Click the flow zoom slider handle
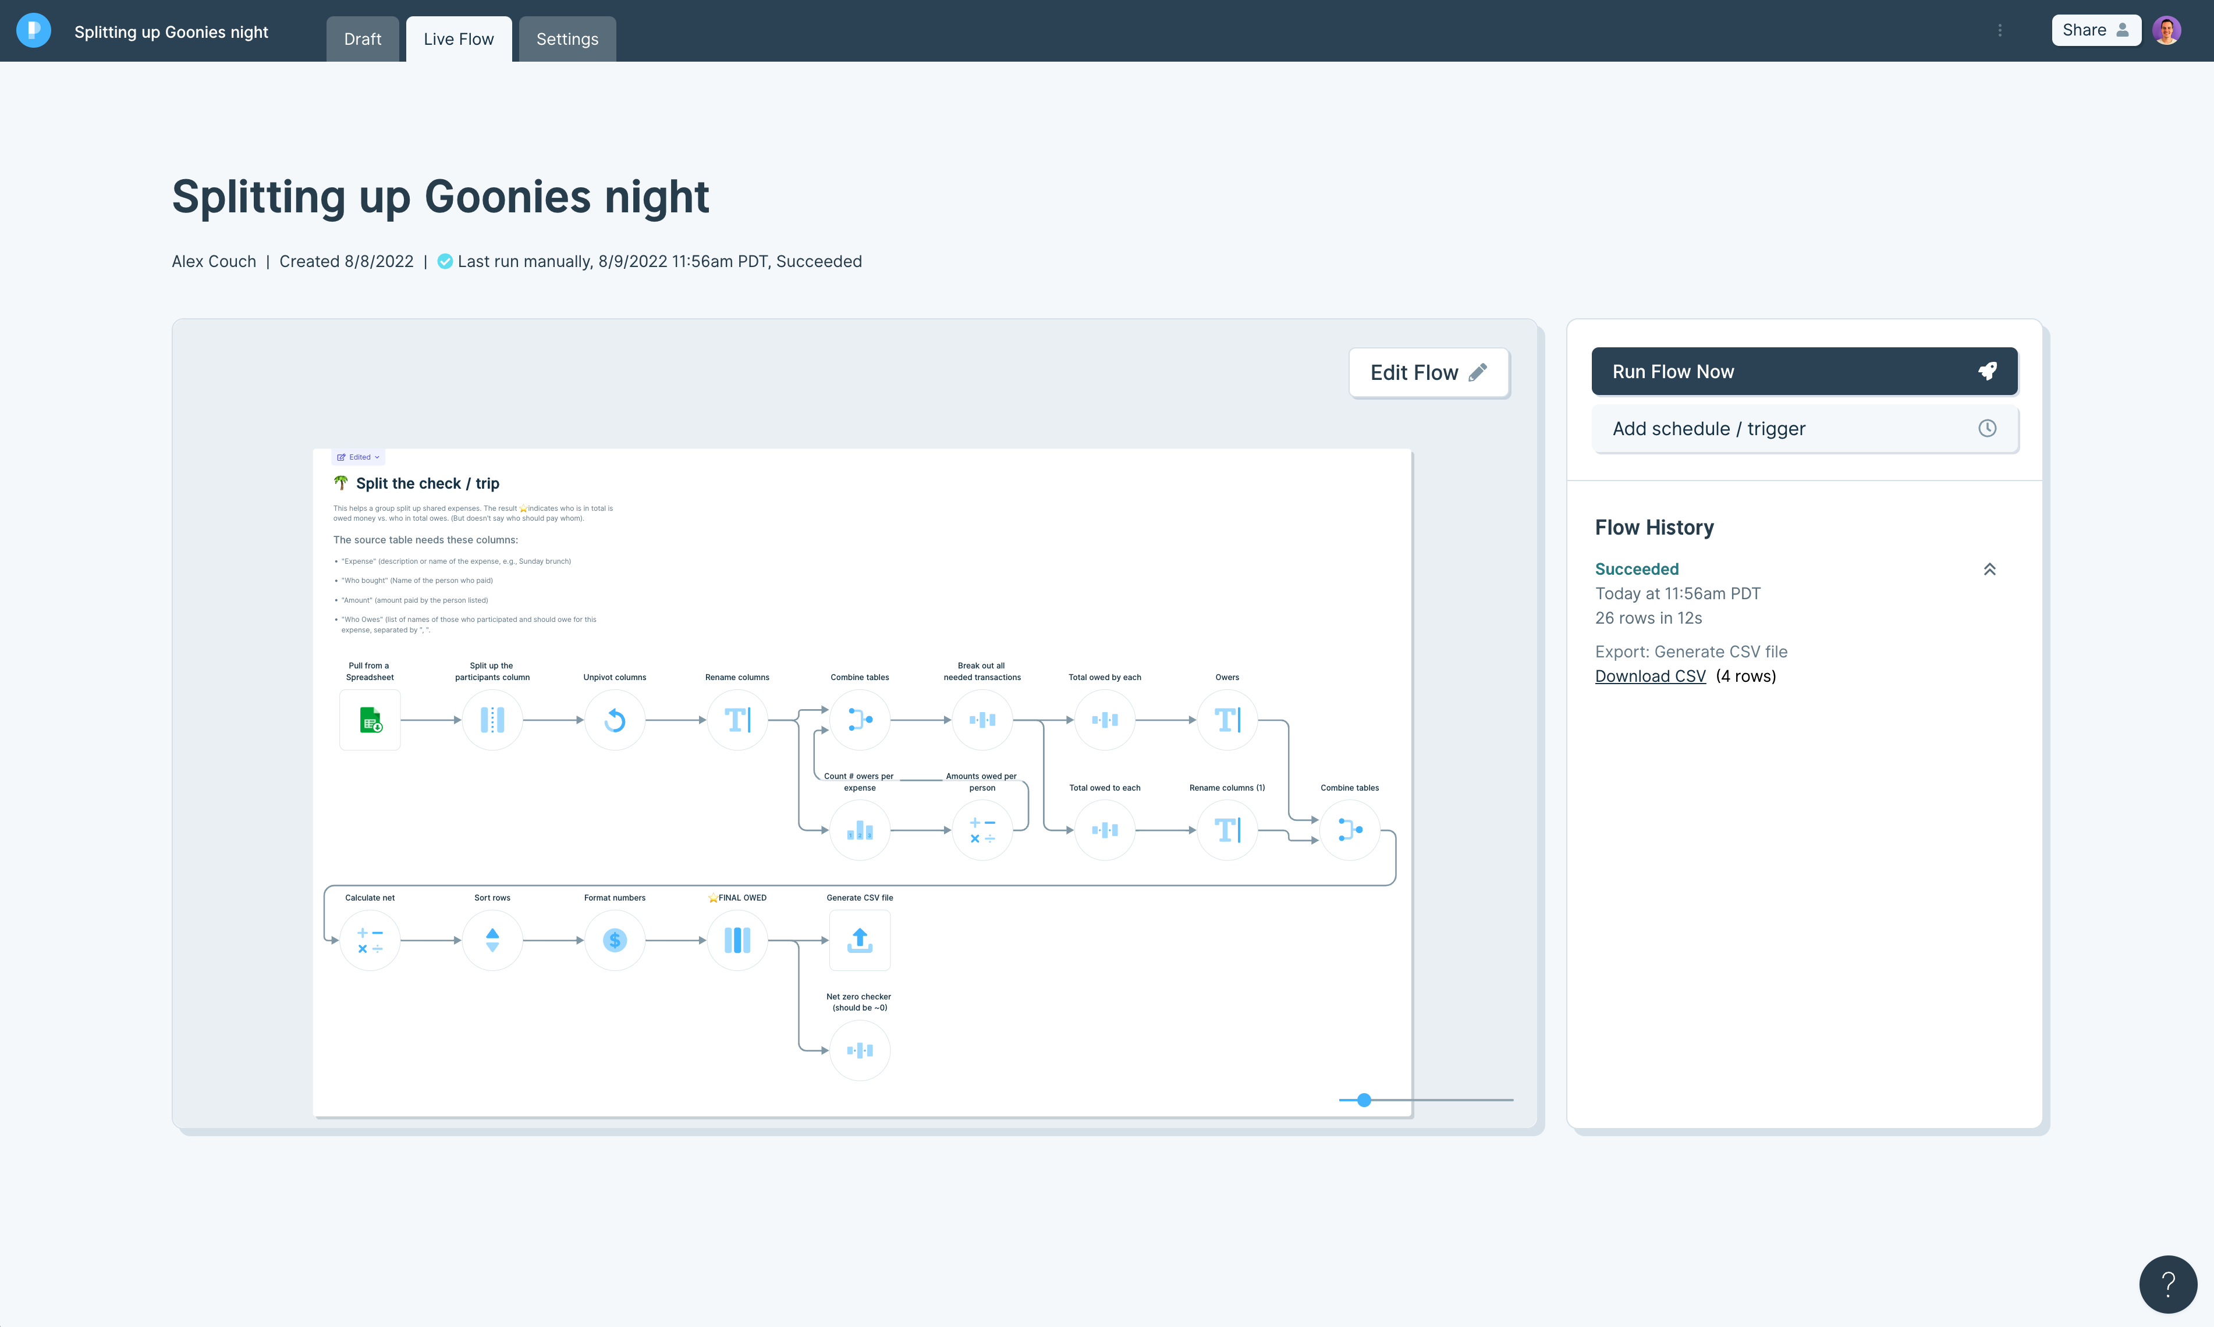 click(x=1363, y=1100)
